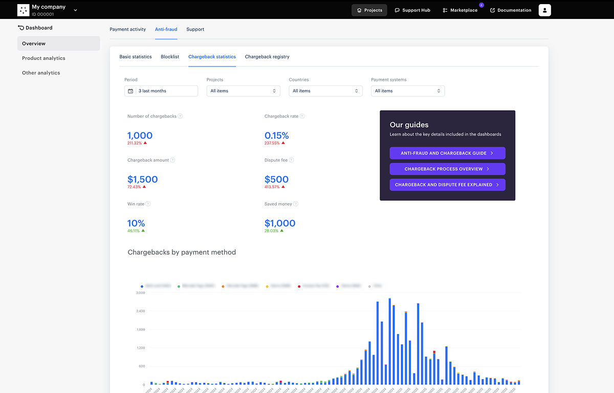Click help icon next to Win rate

[148, 204]
